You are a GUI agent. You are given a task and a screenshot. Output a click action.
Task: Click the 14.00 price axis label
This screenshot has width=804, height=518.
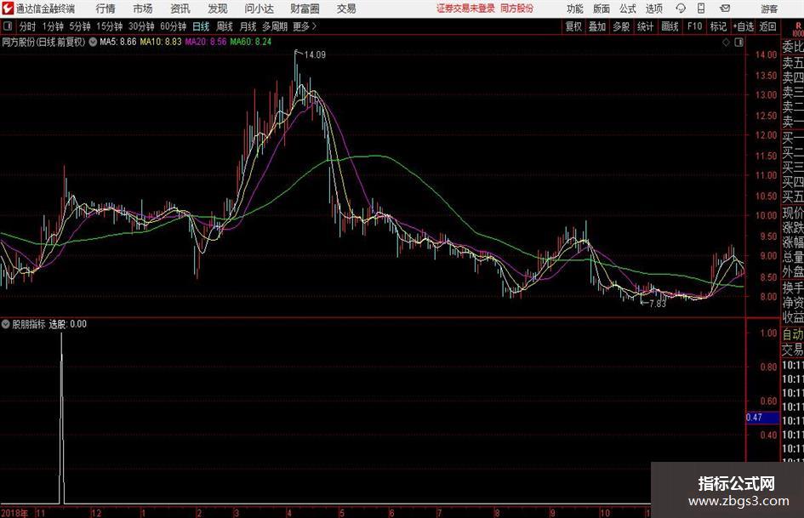click(x=766, y=55)
